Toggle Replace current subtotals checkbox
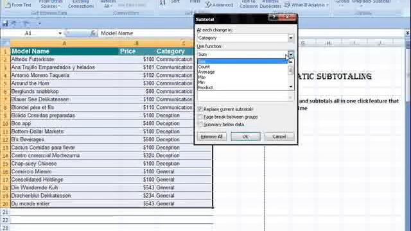Screen dimensions: 411x231 tap(200, 109)
